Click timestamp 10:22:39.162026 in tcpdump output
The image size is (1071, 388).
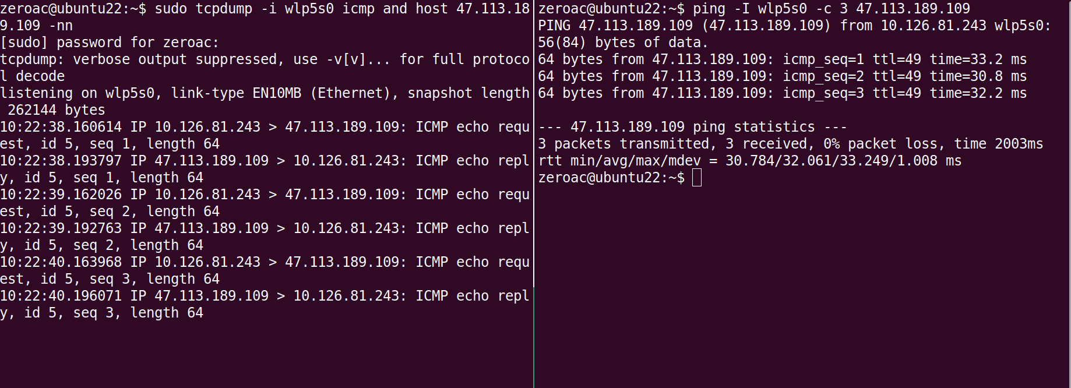coord(61,195)
